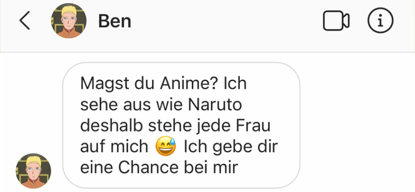This screenshot has height=192, width=415.
Task: Click the word "Chance" in the last line
Action: [148, 168]
